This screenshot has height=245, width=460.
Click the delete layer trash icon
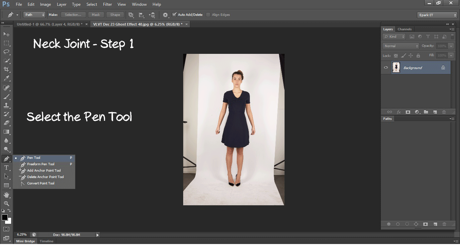[444, 111]
